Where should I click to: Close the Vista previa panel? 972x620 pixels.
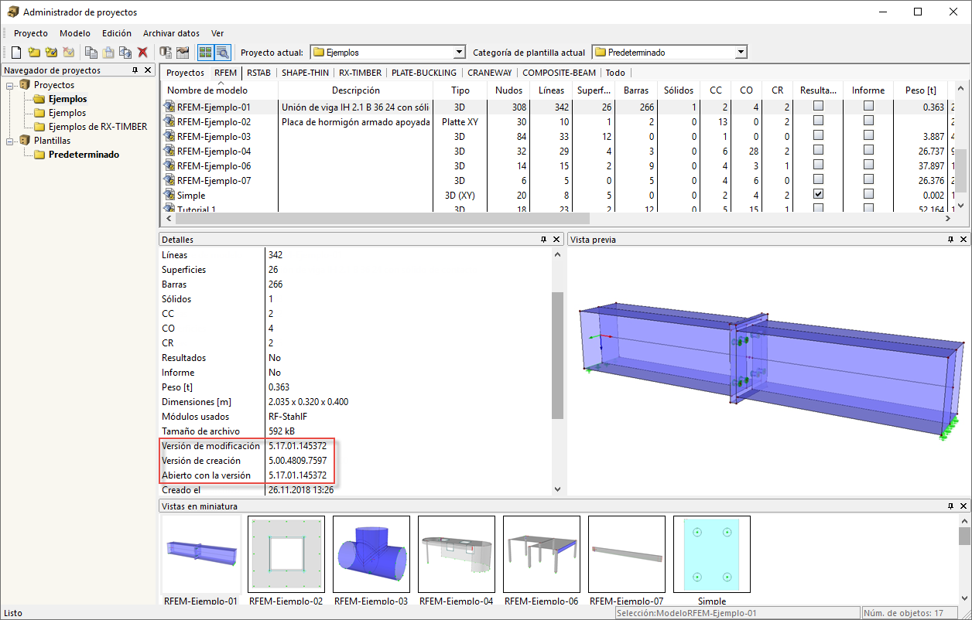[963, 240]
